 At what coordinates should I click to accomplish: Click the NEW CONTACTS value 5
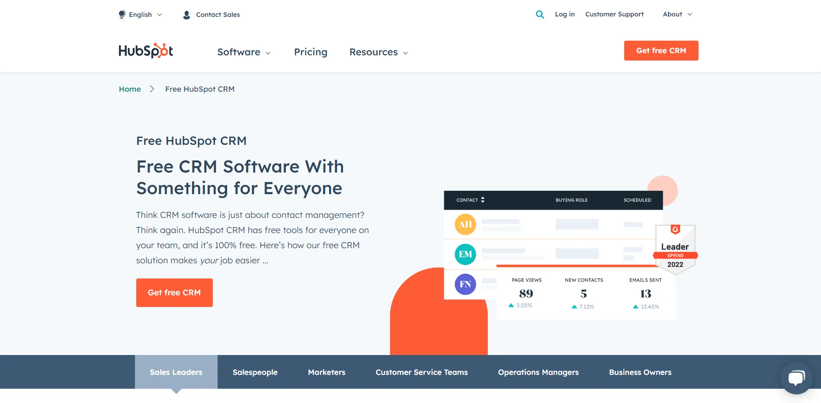[x=584, y=294]
